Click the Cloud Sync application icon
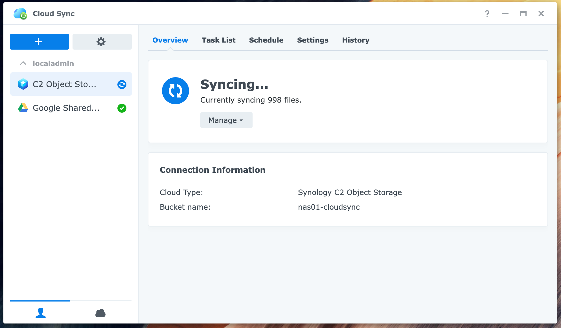The height and width of the screenshot is (328, 561). (x=20, y=14)
